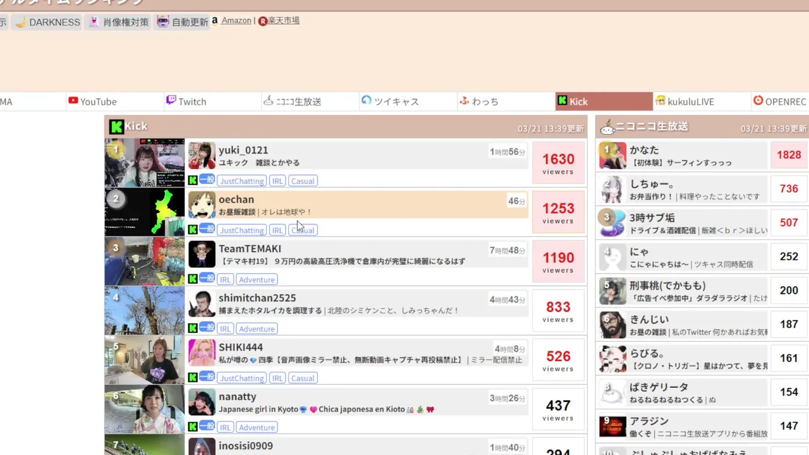This screenshot has width=809, height=455.
Task: Open 刑事桃(でかもも) stream entry
Action: pyautogui.click(x=682, y=291)
